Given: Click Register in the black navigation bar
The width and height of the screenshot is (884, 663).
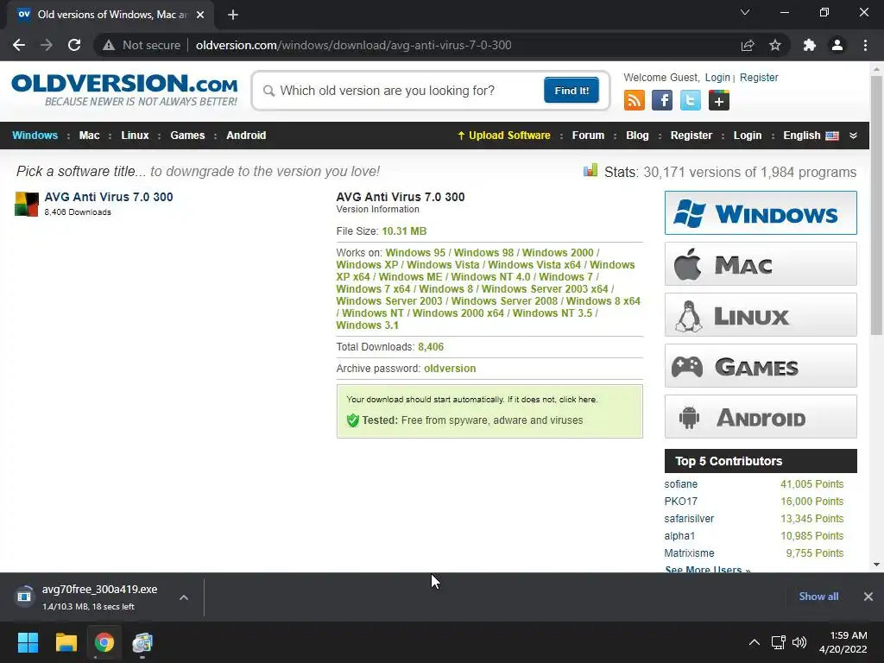Looking at the screenshot, I should pos(691,136).
